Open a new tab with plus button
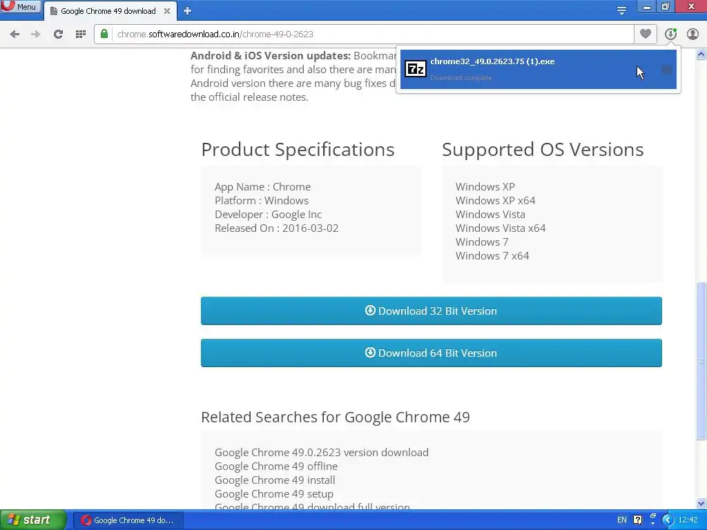 click(187, 11)
